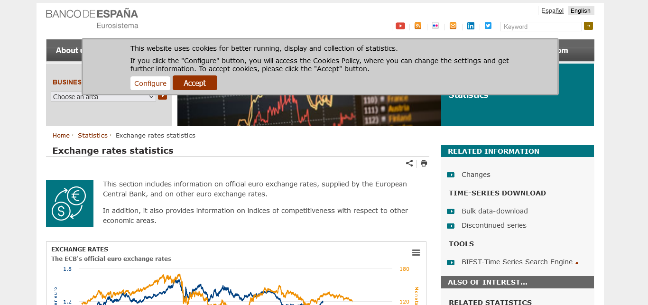The width and height of the screenshot is (648, 305).
Task: Click the share icon under the page title
Action: pyautogui.click(x=409, y=163)
